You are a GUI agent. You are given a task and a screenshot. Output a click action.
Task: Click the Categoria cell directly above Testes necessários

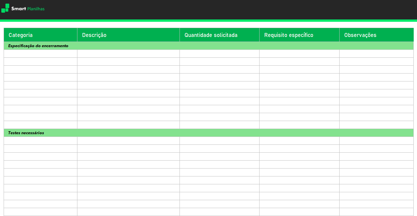click(x=41, y=125)
